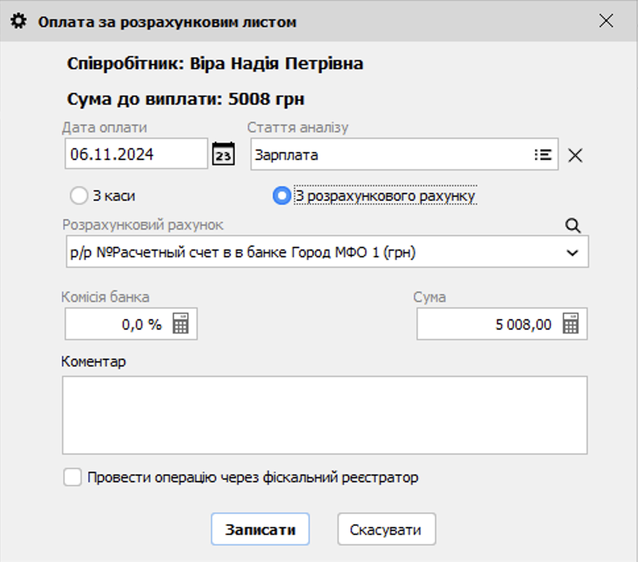Open the calendar picker for Дата оплати
Image resolution: width=638 pixels, height=562 pixels.
223,154
